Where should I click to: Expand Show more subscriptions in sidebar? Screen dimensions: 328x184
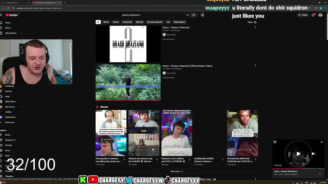(x=10, y=122)
